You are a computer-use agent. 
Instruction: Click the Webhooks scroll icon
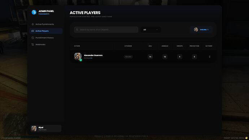tap(32, 44)
